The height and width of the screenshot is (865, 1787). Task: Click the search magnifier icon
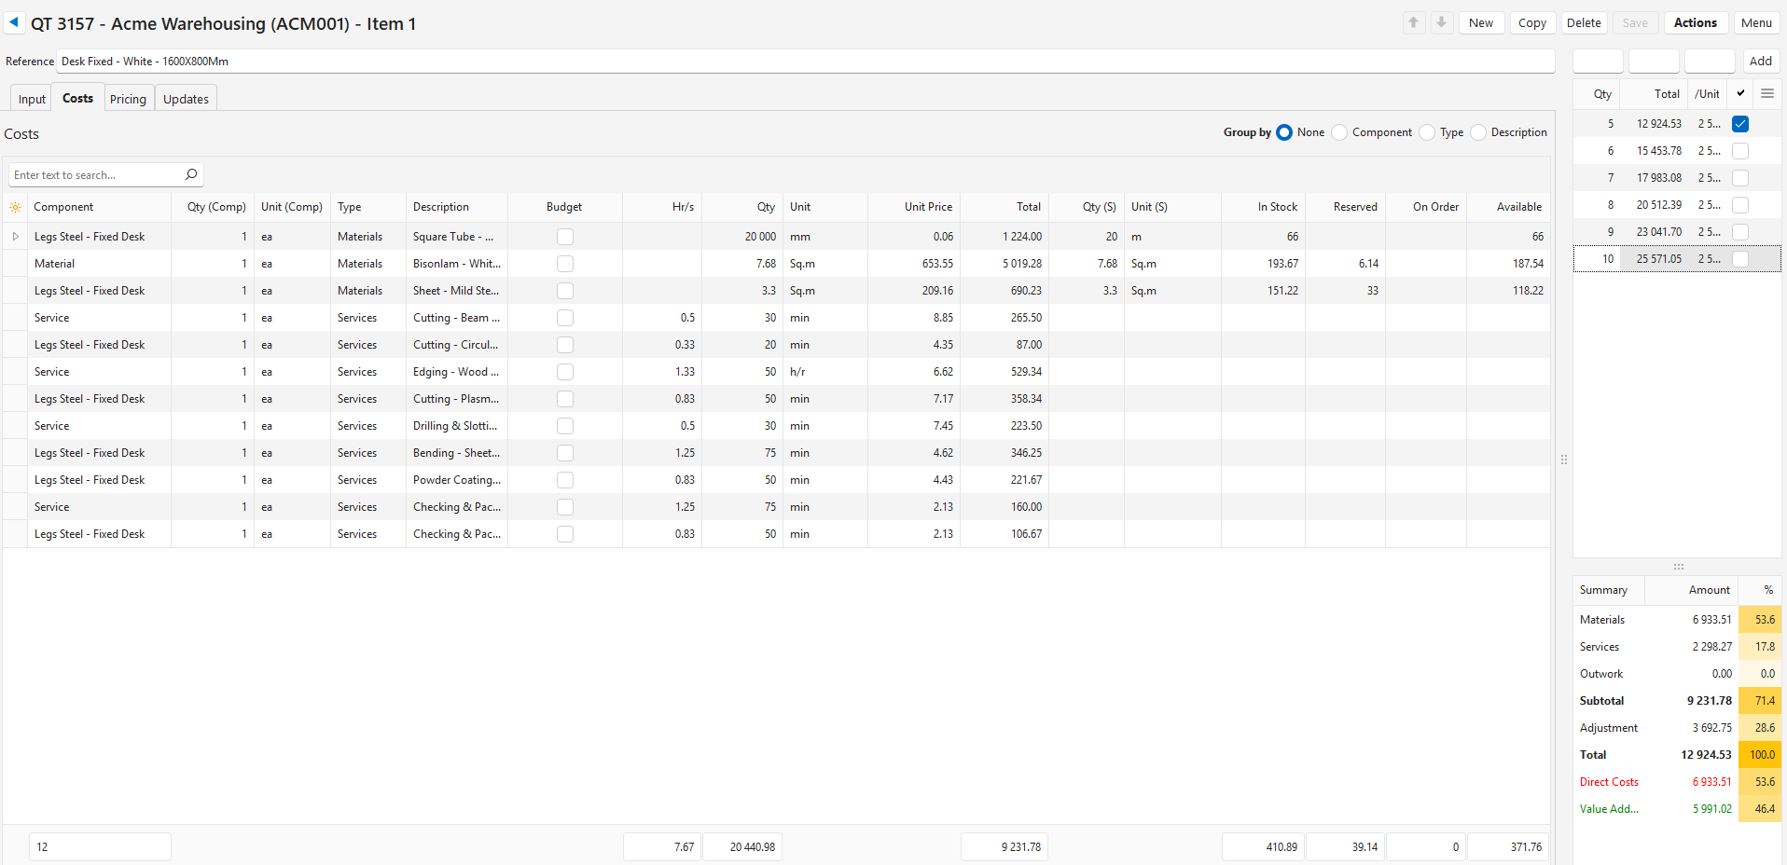click(191, 174)
